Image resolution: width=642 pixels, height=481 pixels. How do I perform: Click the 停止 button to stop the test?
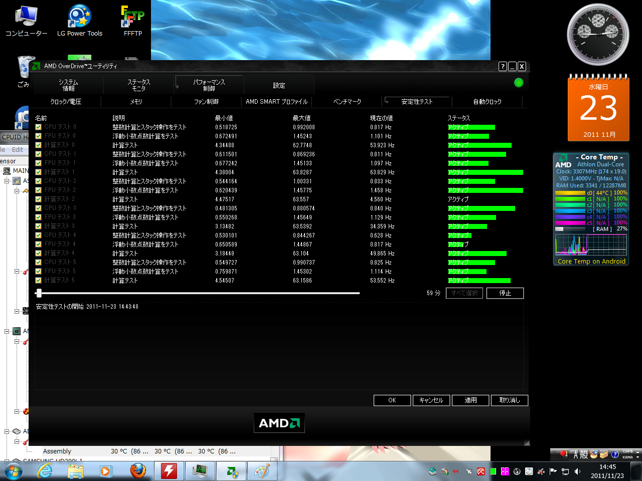pyautogui.click(x=505, y=293)
